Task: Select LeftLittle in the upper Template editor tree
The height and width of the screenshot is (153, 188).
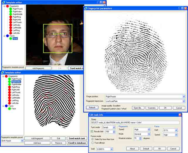Action: click(16, 33)
